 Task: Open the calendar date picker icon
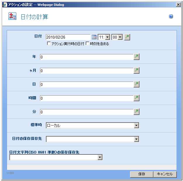tap(94, 37)
